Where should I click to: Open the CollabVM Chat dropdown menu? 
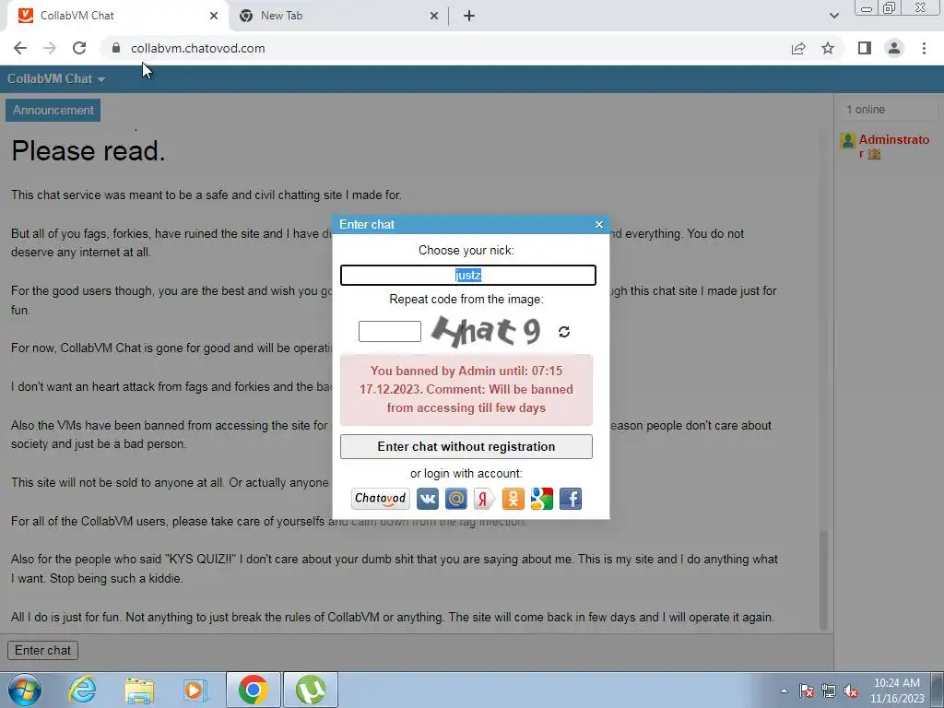pos(56,79)
